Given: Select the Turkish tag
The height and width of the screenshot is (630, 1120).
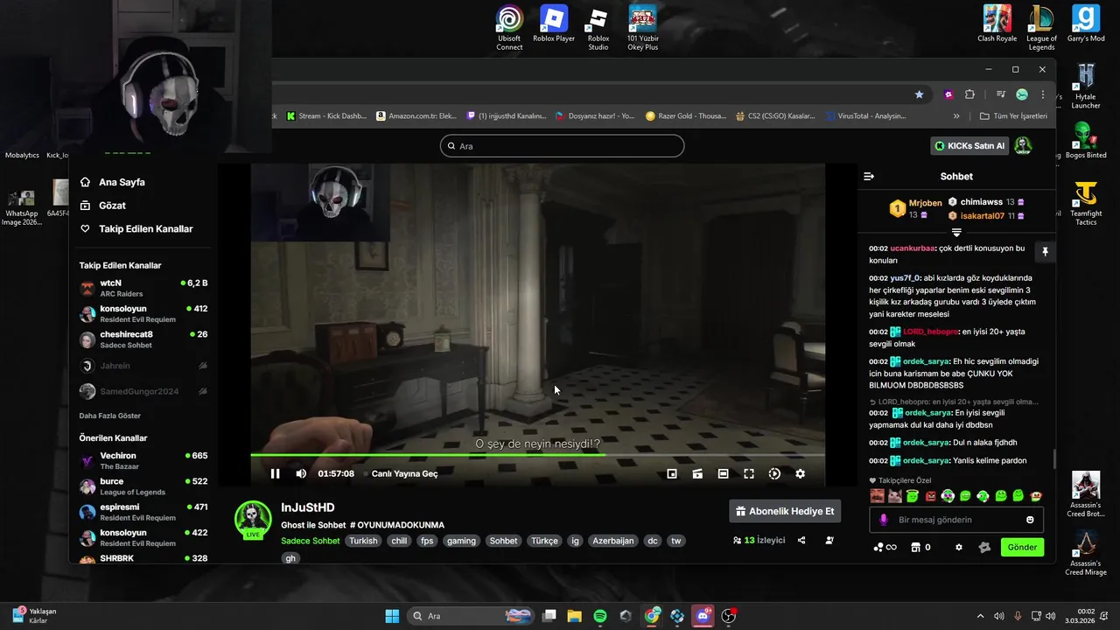Looking at the screenshot, I should (x=363, y=541).
